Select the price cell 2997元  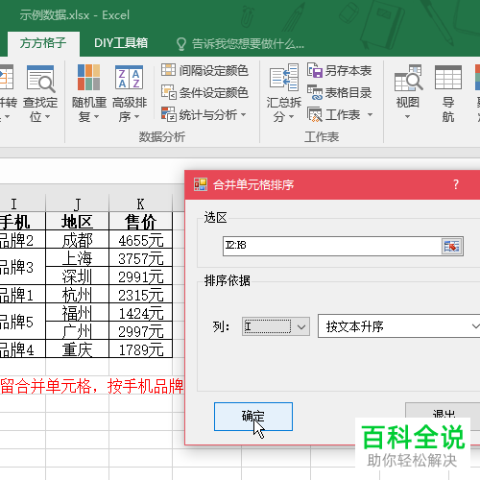(141, 331)
